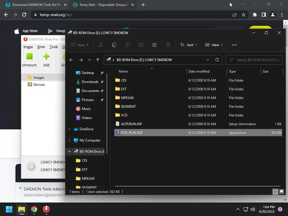
Task: Bookmark this page with star icon
Action: [244, 15]
